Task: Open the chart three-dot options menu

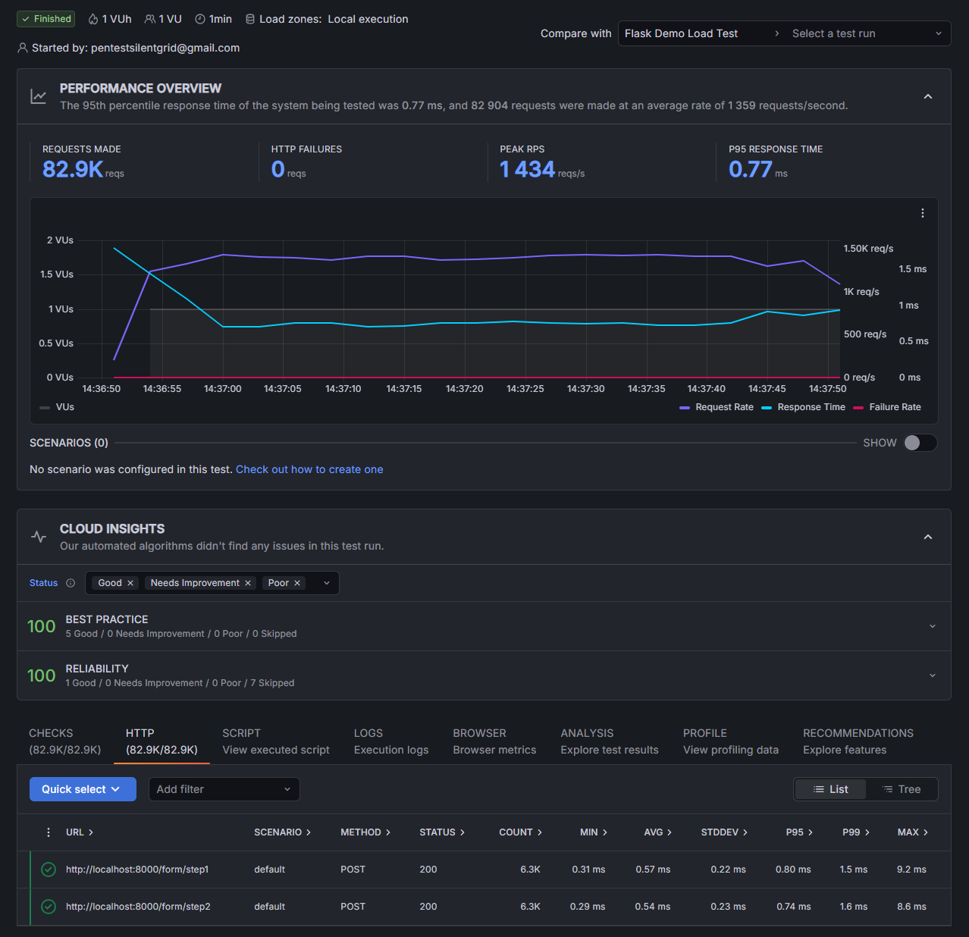Action: [x=922, y=213]
